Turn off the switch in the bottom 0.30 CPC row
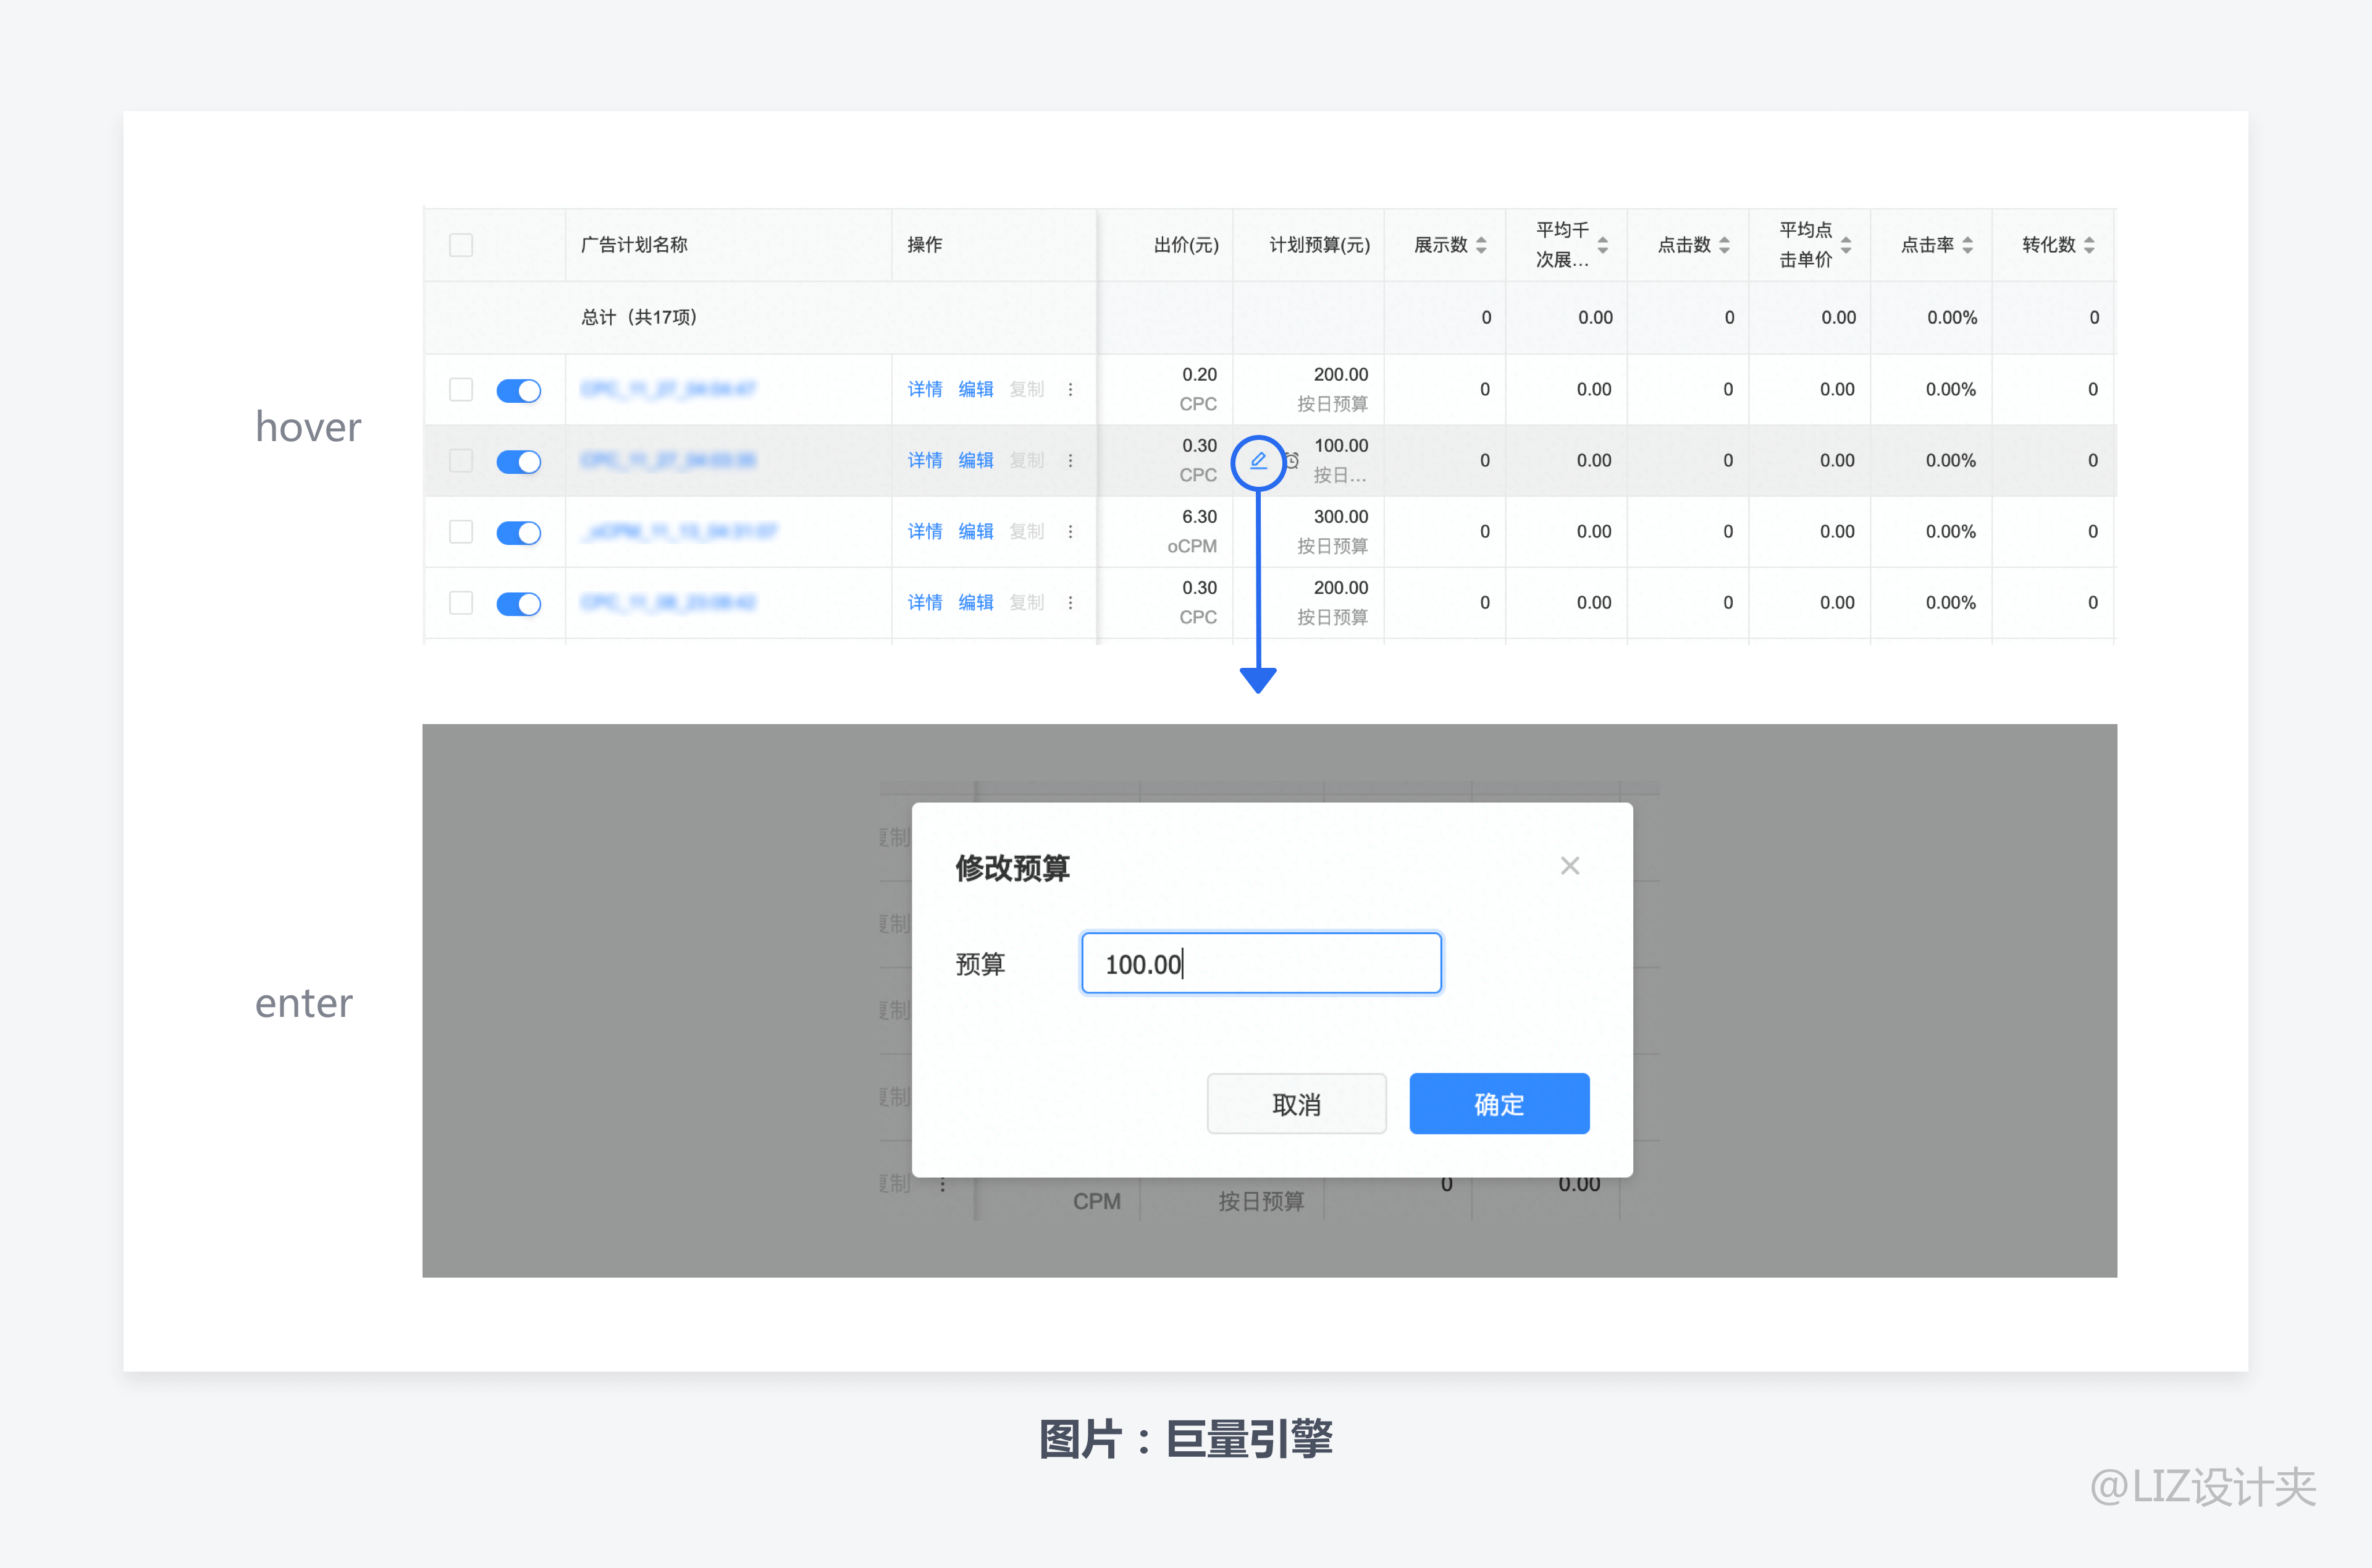Screen dimensions: 2372x1568 pyautogui.click(x=519, y=603)
